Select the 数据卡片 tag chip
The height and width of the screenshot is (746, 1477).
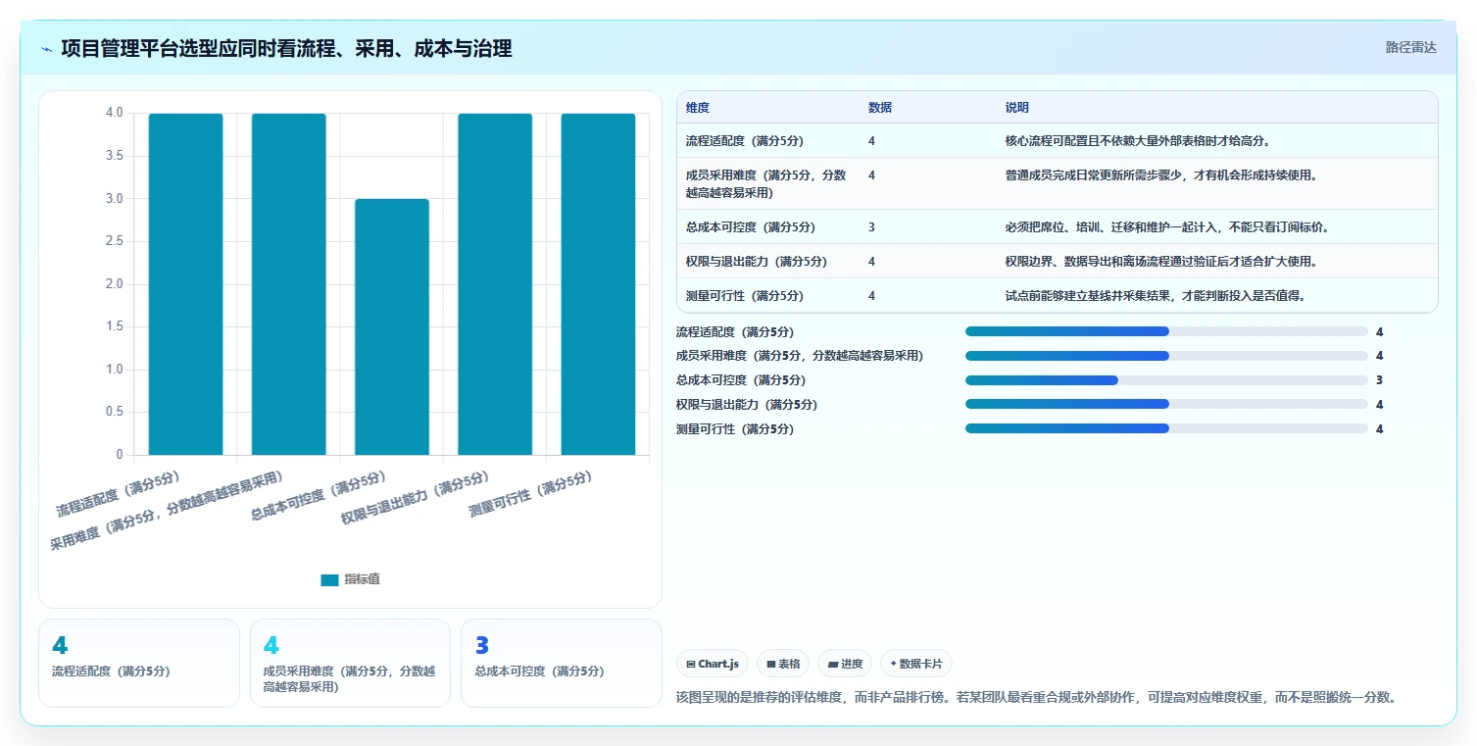click(x=916, y=664)
